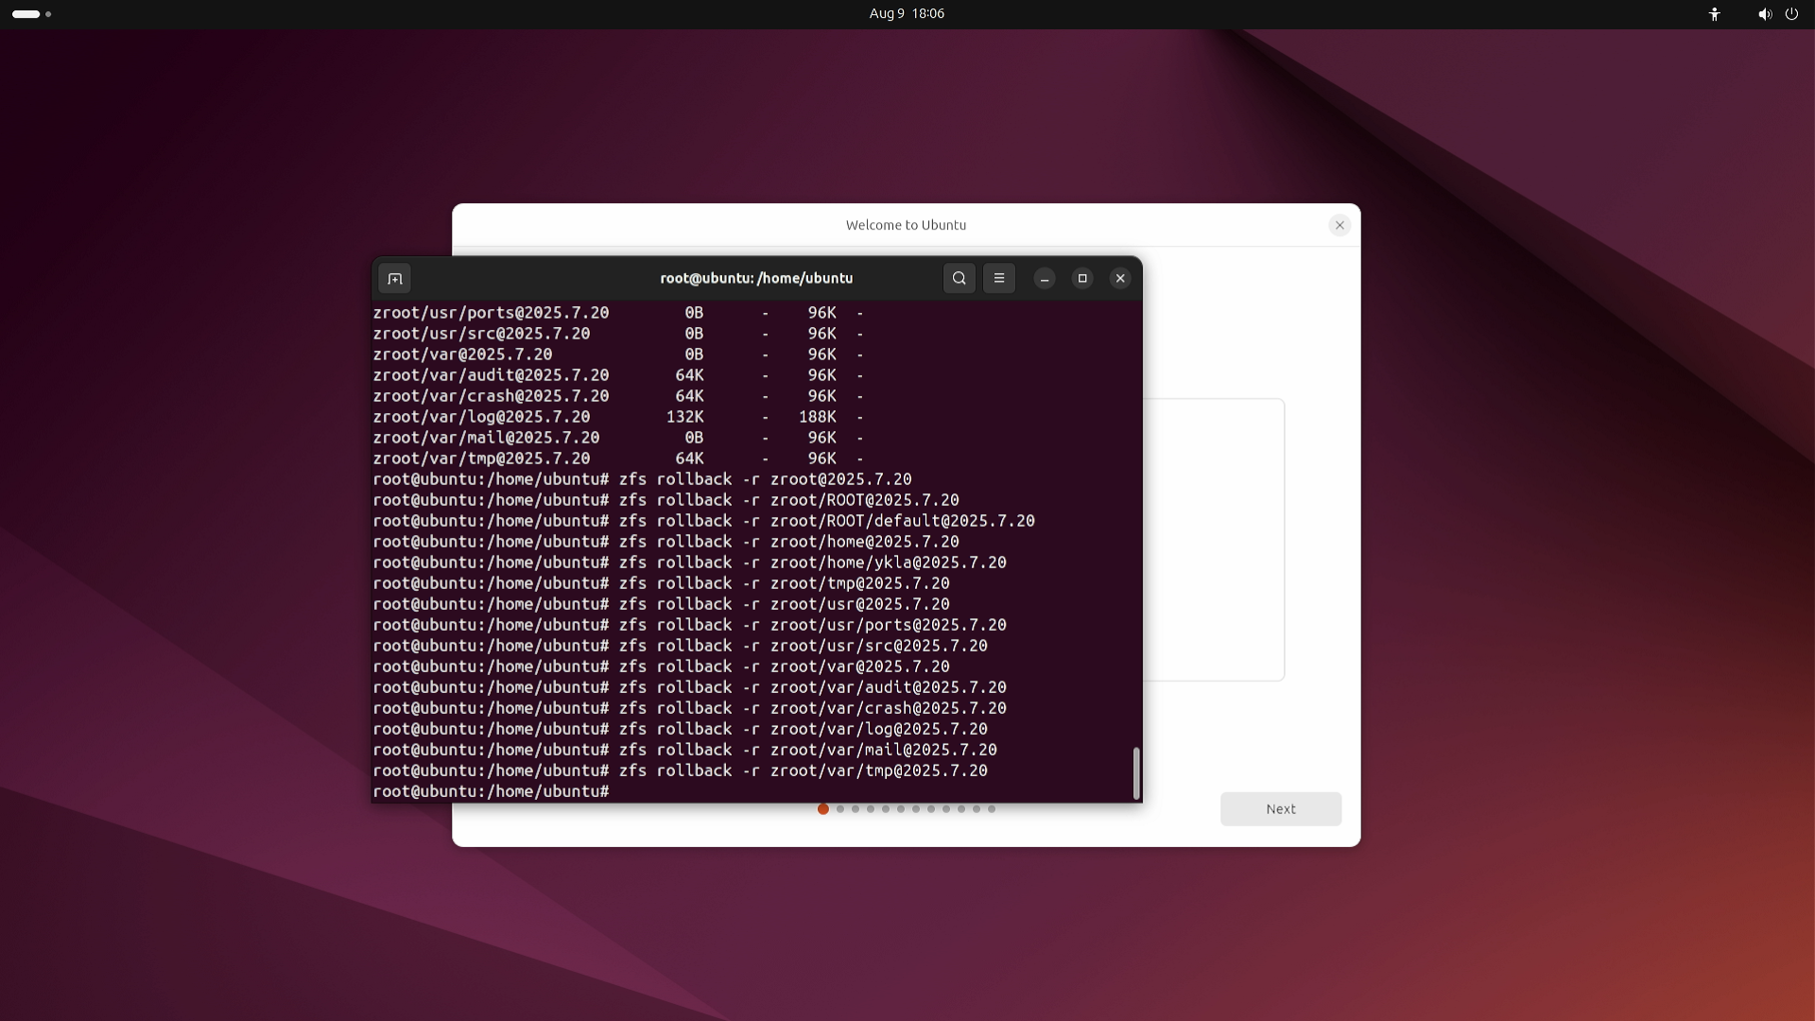The width and height of the screenshot is (1815, 1021).
Task: Open the terminal hamburger menu
Action: pyautogui.click(x=999, y=278)
